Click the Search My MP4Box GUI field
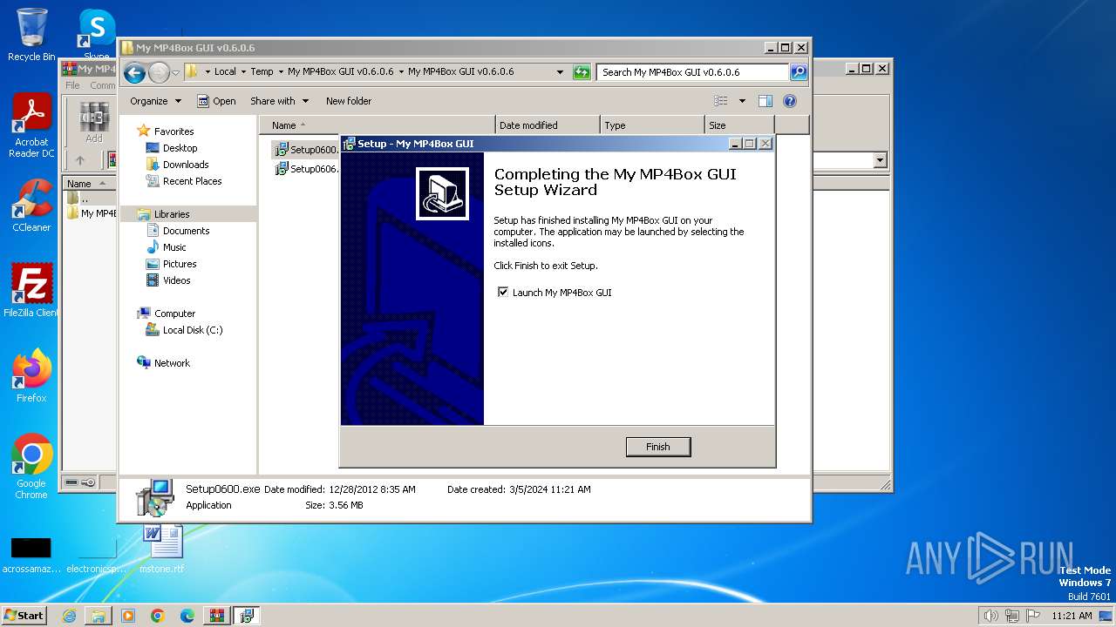This screenshot has width=1116, height=627. coord(693,72)
